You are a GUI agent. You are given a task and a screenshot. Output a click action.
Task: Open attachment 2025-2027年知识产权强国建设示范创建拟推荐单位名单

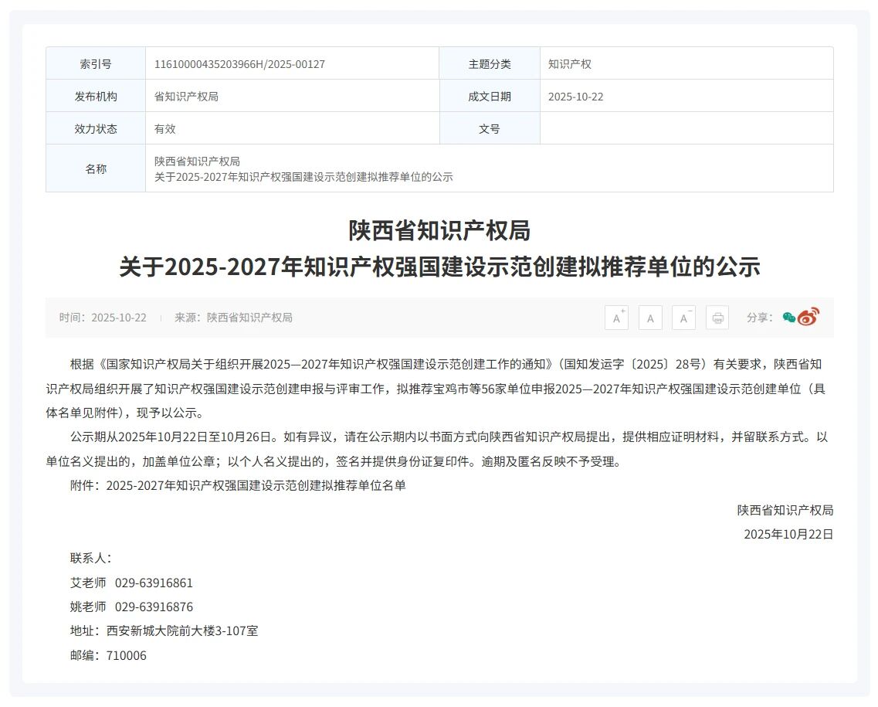click(x=256, y=486)
